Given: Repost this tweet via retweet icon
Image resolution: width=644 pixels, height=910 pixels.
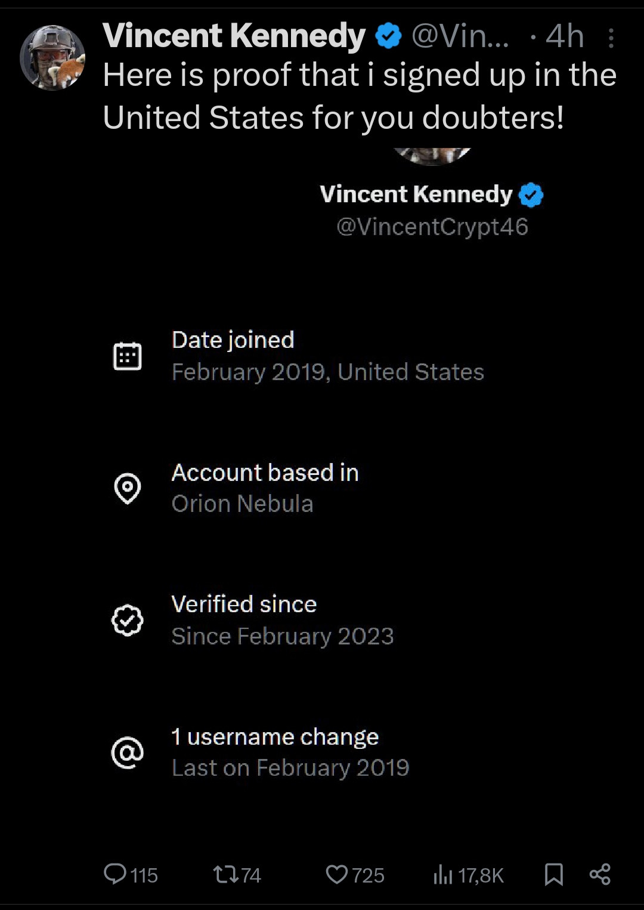Looking at the screenshot, I should (x=224, y=875).
